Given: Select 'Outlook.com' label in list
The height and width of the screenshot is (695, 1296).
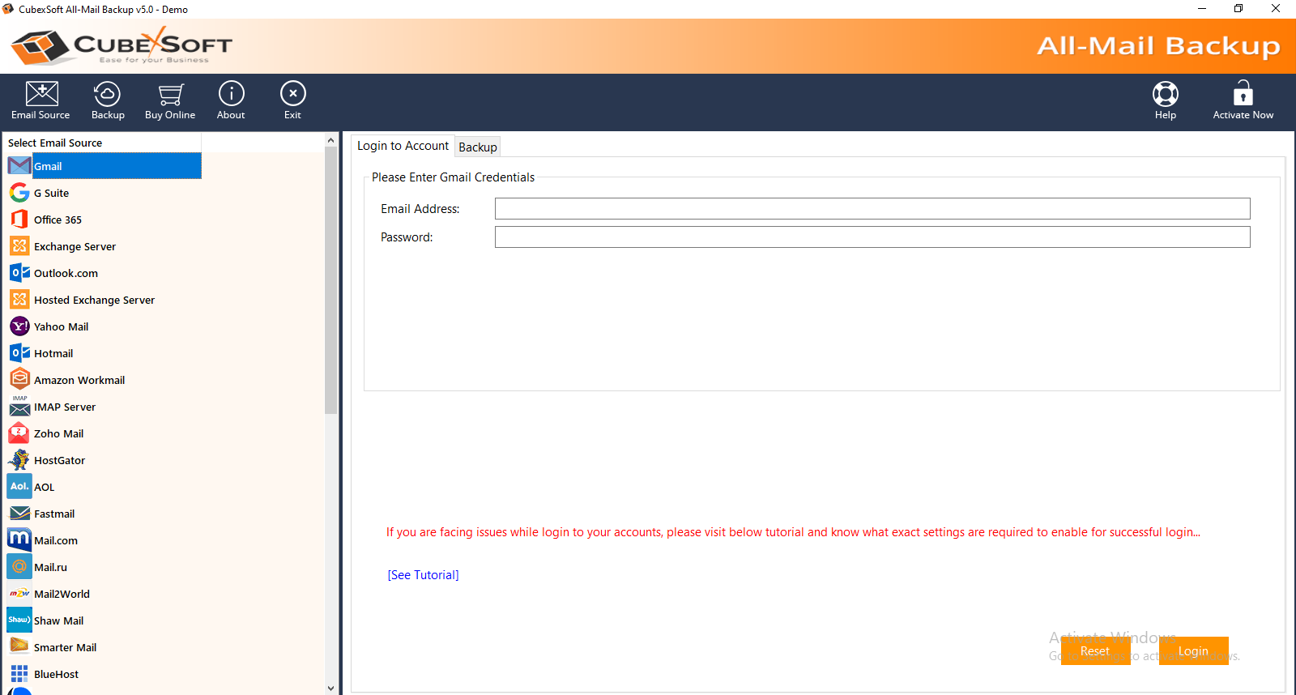Looking at the screenshot, I should pyautogui.click(x=66, y=274).
